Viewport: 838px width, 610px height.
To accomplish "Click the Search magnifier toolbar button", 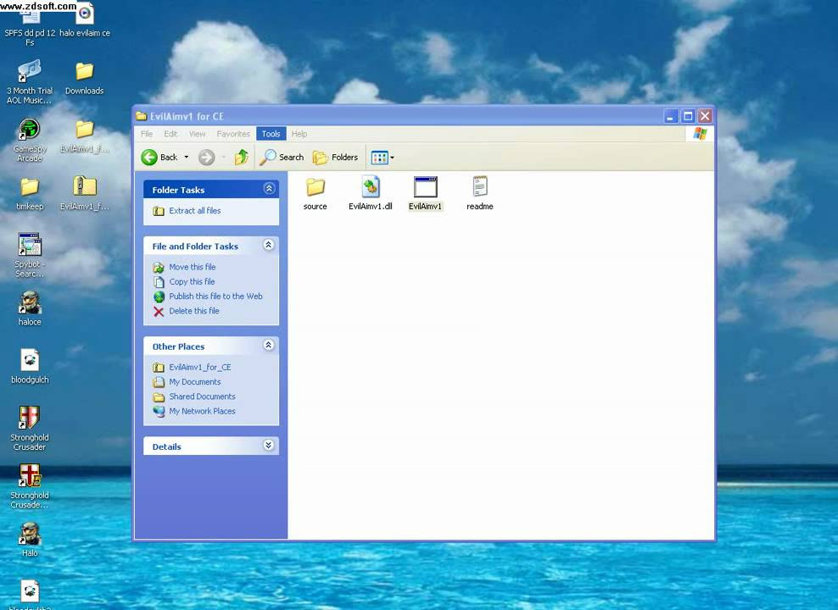I will (282, 157).
